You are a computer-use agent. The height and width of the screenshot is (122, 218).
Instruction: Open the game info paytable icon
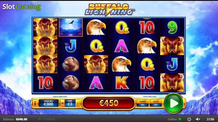[35, 103]
